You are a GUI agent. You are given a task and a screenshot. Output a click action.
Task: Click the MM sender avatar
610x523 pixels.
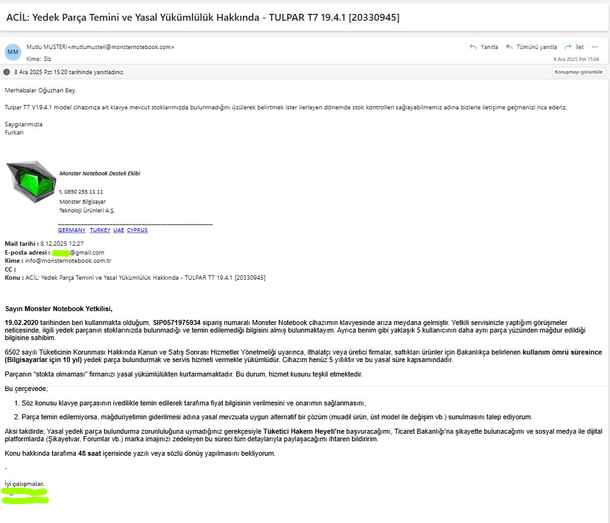tap(13, 52)
